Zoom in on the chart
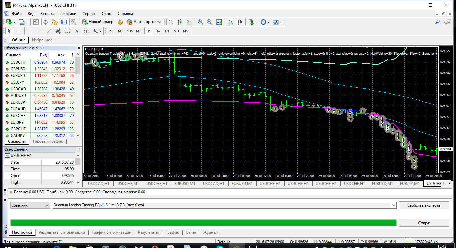The height and width of the screenshot is (248, 456). click(x=200, y=22)
